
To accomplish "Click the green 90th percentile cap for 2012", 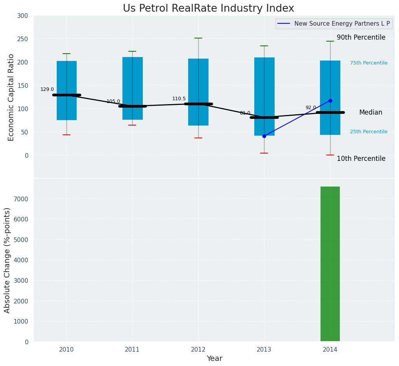I will coord(198,38).
